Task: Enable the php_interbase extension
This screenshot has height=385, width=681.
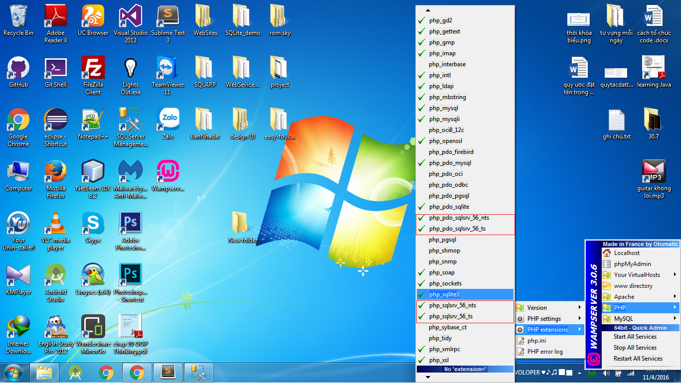Action: coord(465,64)
